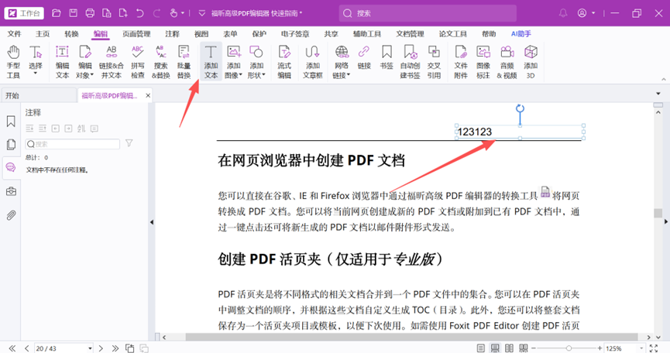This screenshot has width=670, height=353.
Task: Select the 手型工具 hand tool
Action: pos(13,61)
